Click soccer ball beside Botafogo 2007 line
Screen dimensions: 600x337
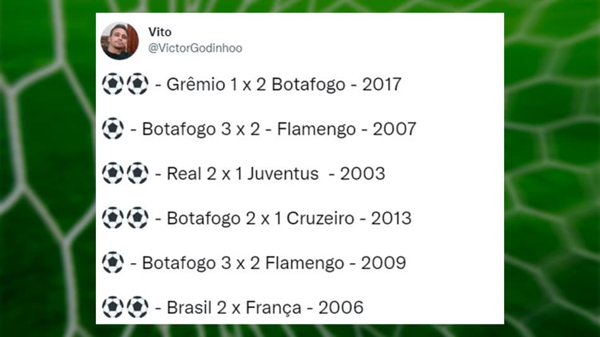pos(113,129)
